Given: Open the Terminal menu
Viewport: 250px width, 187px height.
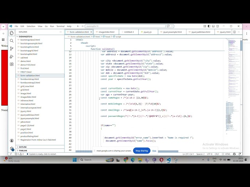Looking at the screenshot, I should pyautogui.click(x=61, y=26).
